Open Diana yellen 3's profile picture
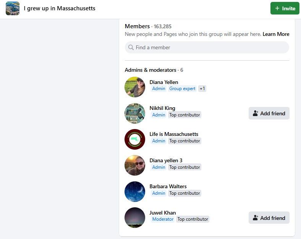Screen dimensions: 301x239 point(135,165)
